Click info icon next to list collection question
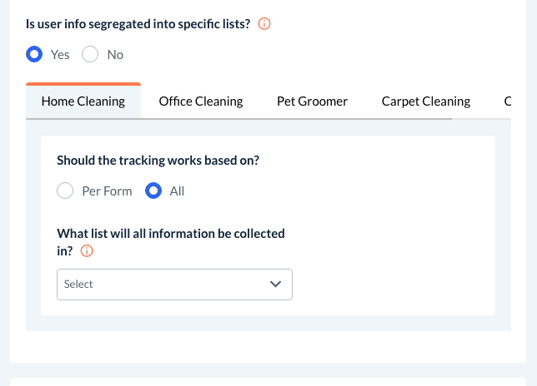537x386 pixels. point(87,250)
